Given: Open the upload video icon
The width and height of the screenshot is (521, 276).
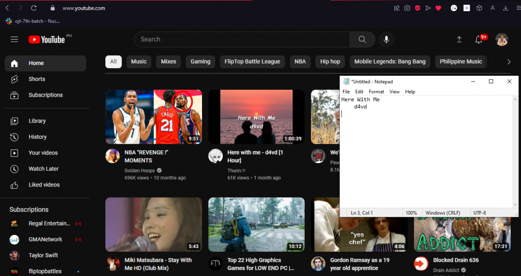Looking at the screenshot, I should click(459, 40).
